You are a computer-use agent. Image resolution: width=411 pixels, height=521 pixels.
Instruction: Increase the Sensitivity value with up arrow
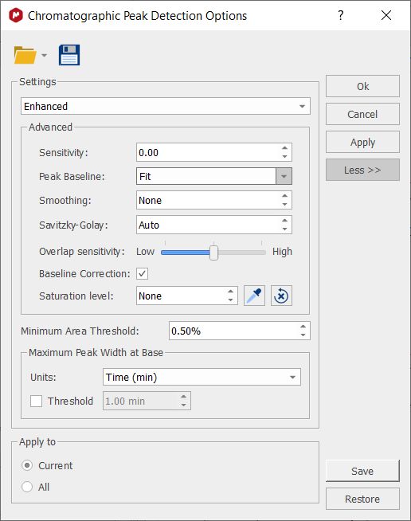pyautogui.click(x=284, y=148)
